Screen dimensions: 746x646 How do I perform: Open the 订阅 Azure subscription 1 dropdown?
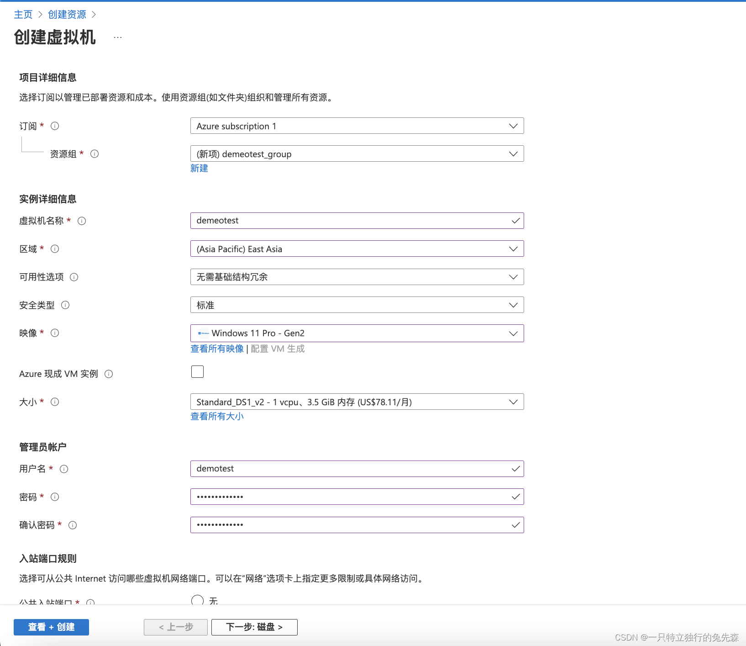(357, 126)
